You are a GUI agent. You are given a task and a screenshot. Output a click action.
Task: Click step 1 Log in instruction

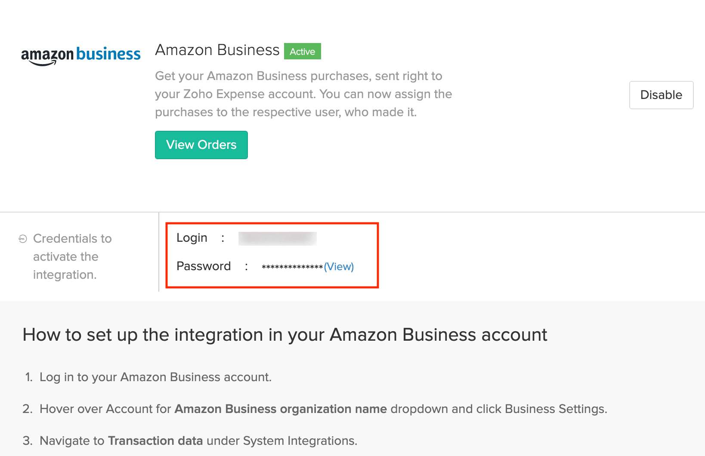[155, 377]
